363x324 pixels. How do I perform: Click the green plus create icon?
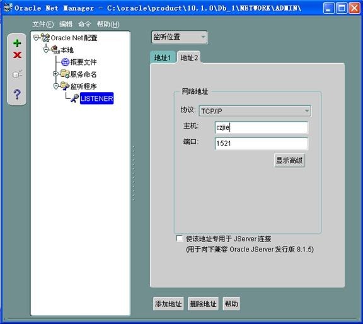click(x=17, y=43)
